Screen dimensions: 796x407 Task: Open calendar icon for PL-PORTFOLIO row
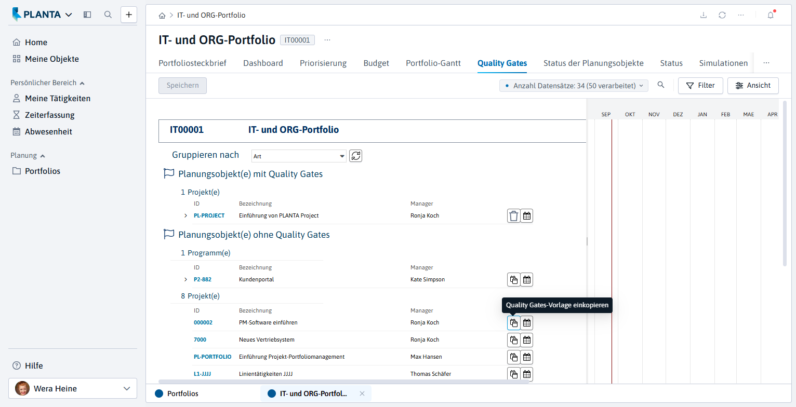coord(527,357)
